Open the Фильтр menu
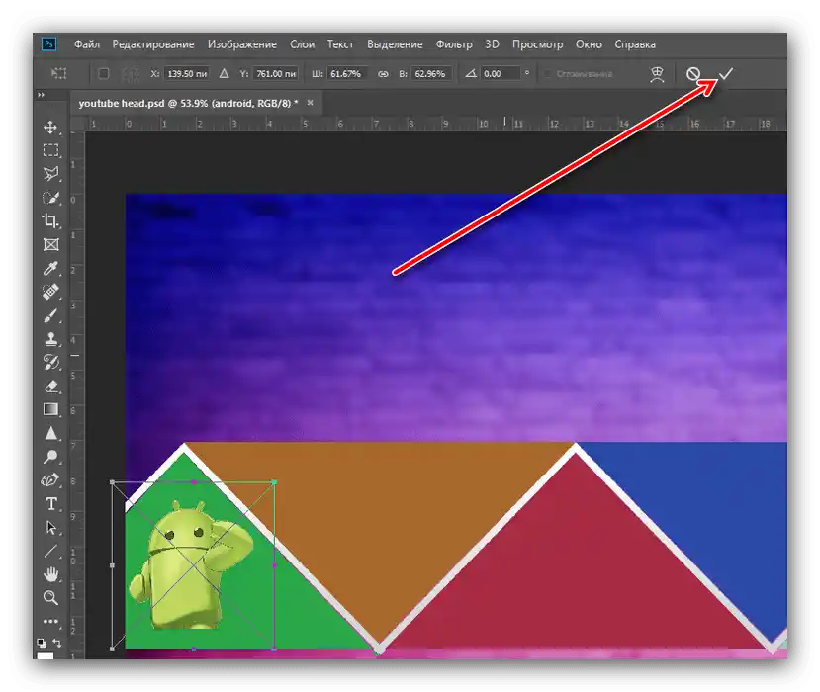820x692 pixels. 454,44
